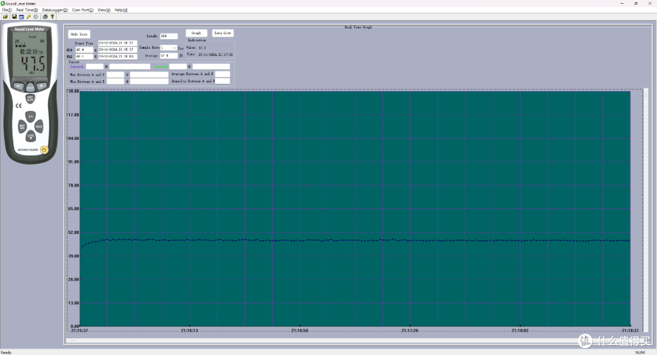Click the print icon in the toolbar
Viewport: 657px width, 355px height.
(45, 17)
